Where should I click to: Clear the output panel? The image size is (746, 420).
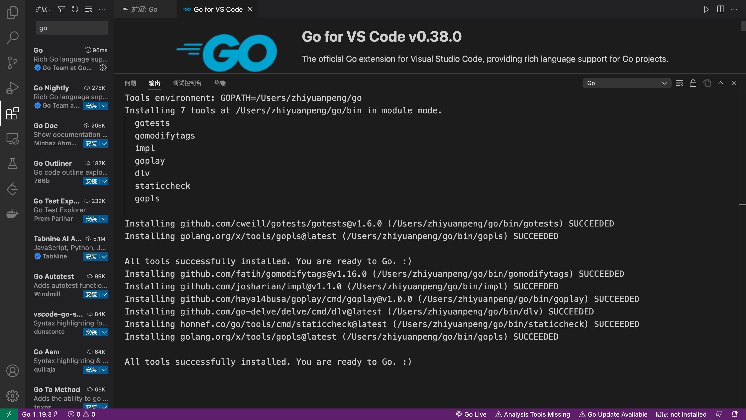pyautogui.click(x=679, y=83)
